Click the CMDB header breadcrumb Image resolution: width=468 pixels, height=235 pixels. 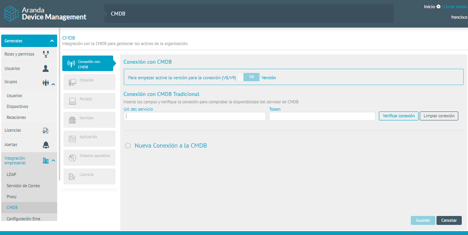click(118, 14)
